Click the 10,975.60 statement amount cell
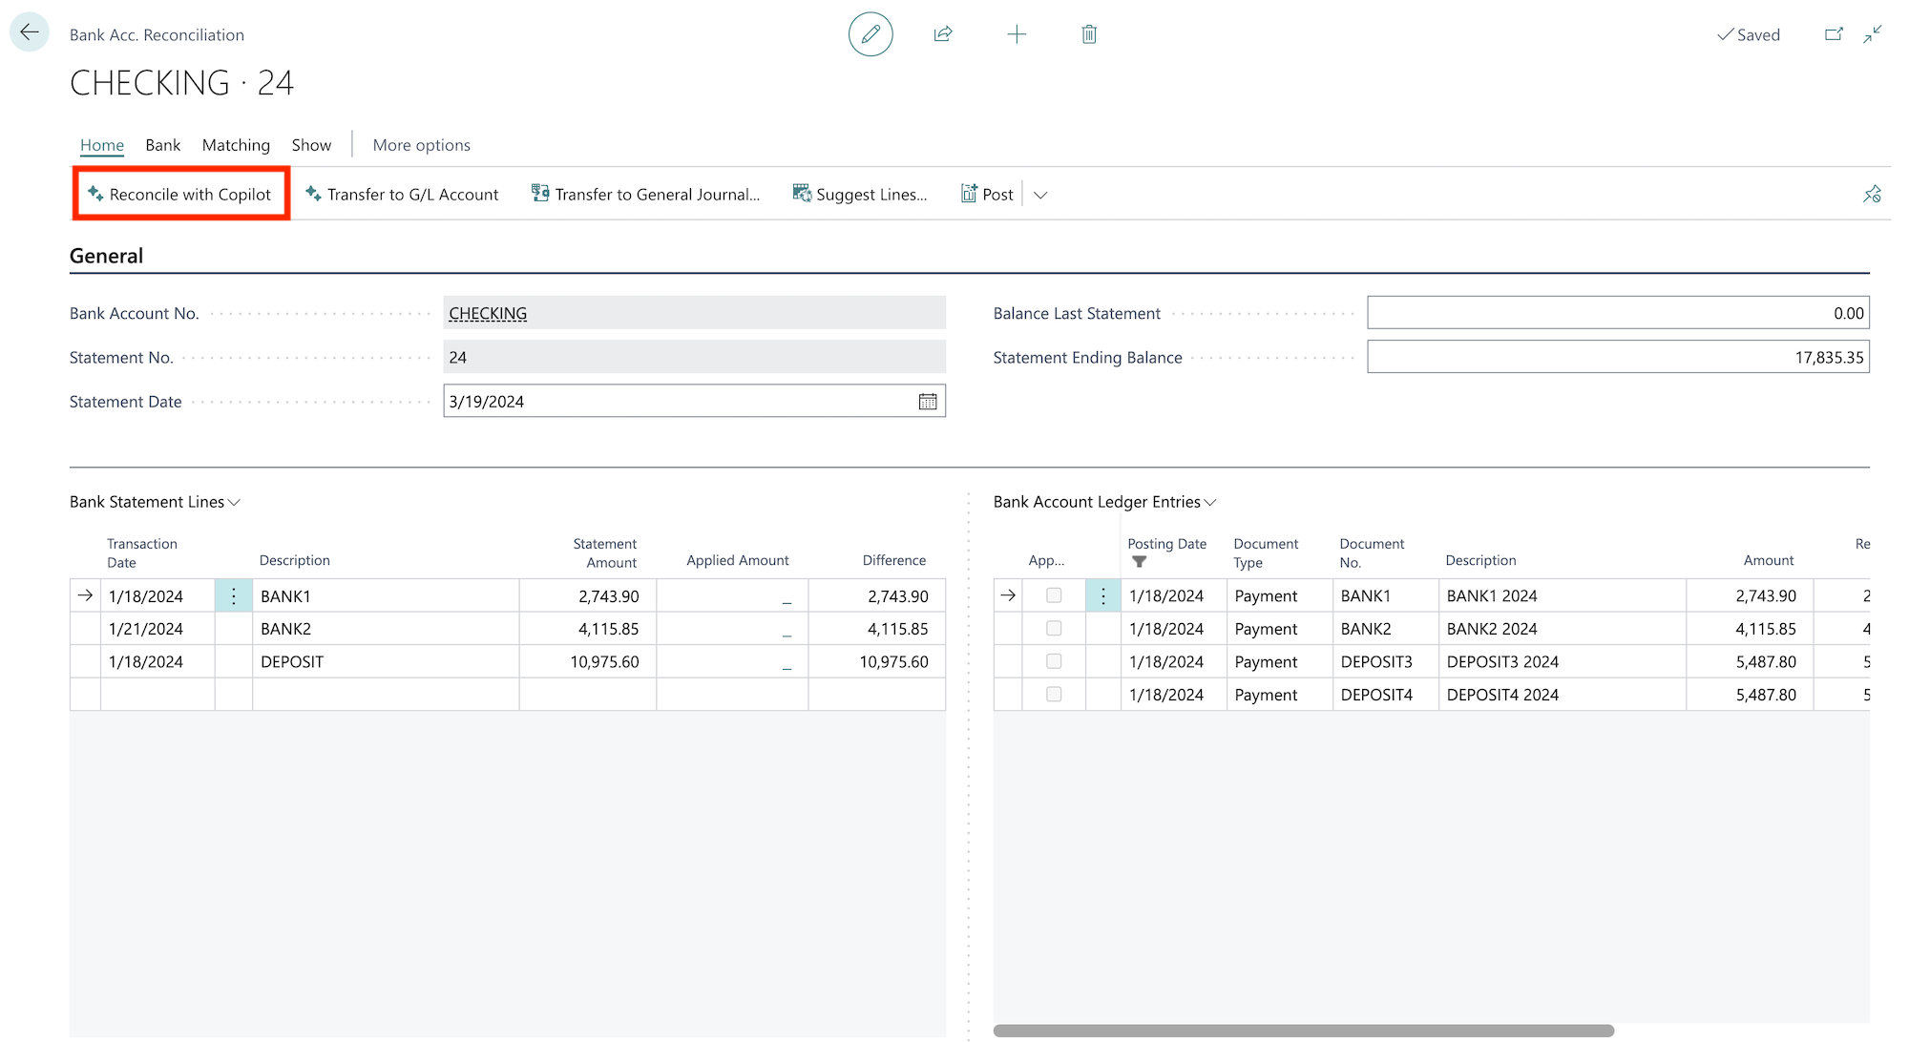Viewport: 1909px width, 1042px height. point(588,662)
